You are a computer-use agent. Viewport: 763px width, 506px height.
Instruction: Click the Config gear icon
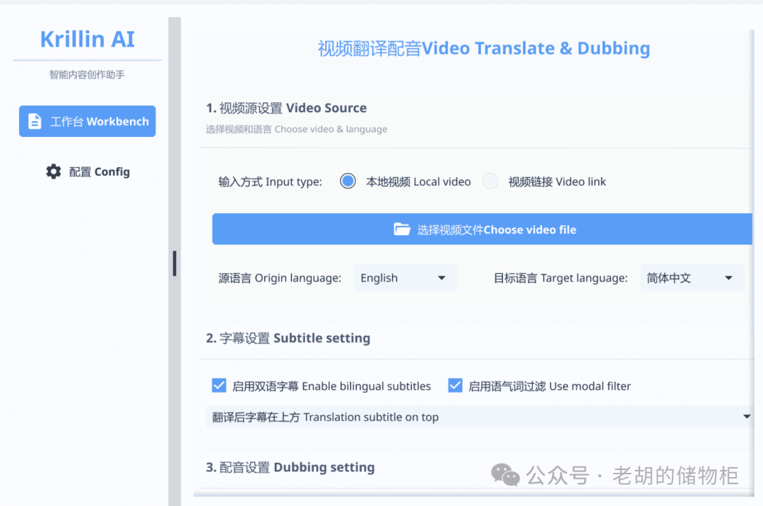[x=54, y=171]
